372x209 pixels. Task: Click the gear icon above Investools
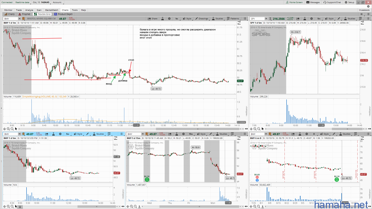pyautogui.click(x=369, y=7)
